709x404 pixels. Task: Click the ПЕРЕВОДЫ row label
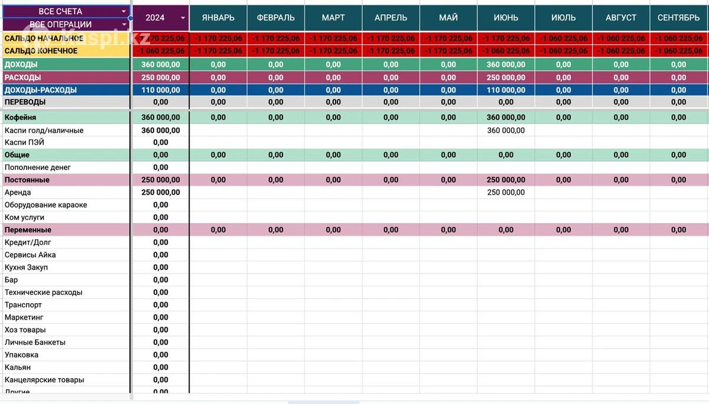point(25,102)
